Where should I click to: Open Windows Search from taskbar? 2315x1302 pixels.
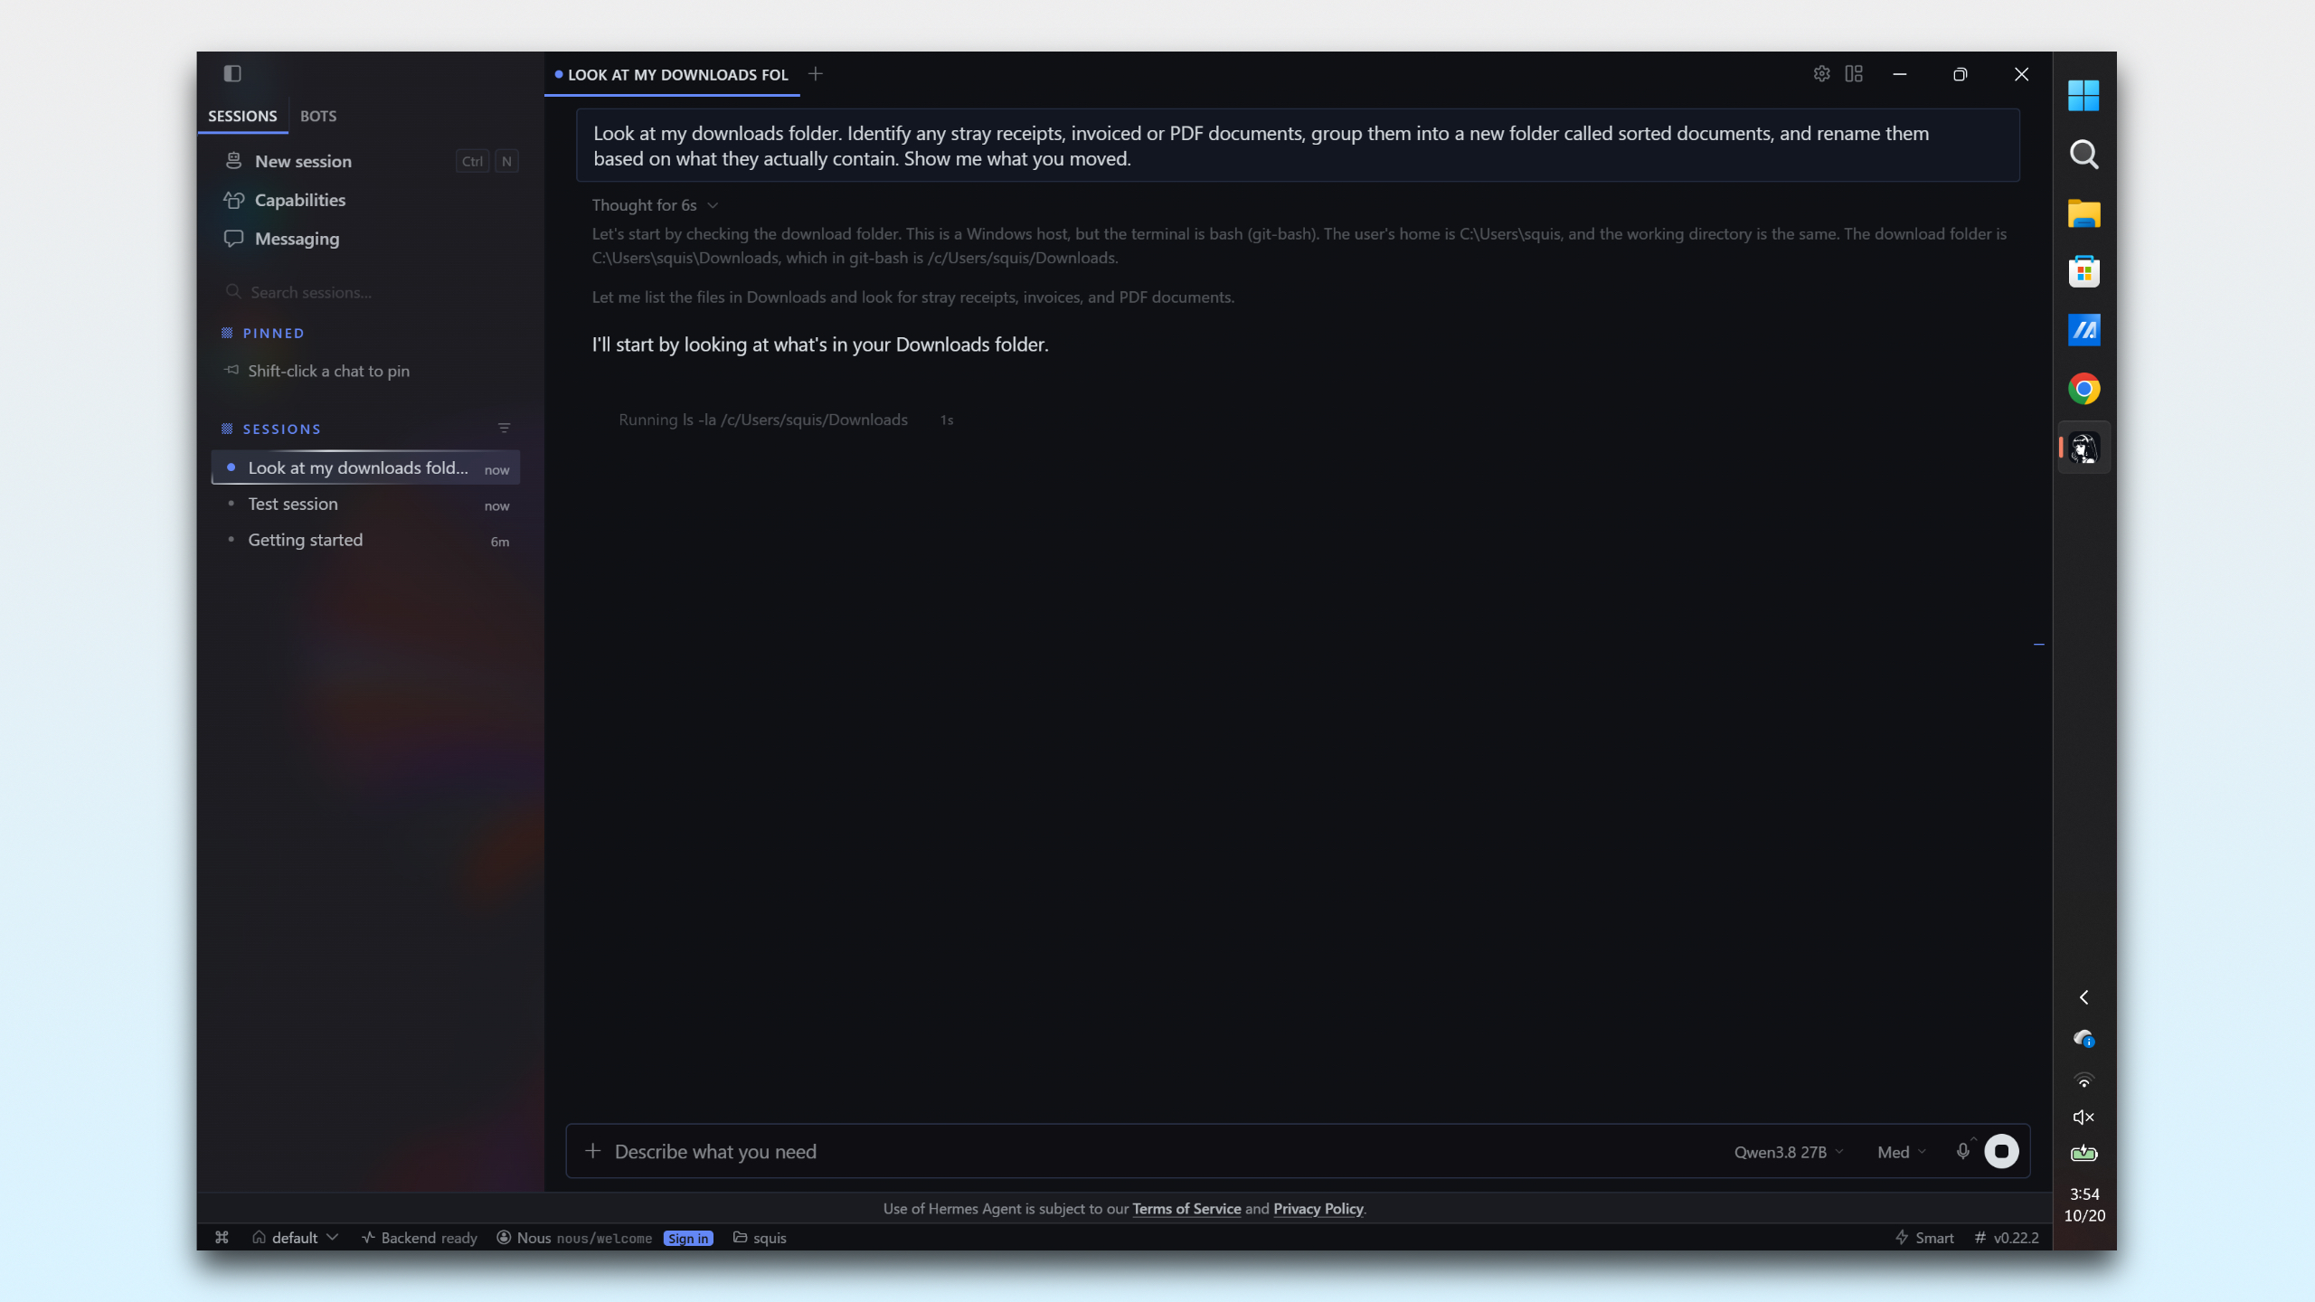2083,155
